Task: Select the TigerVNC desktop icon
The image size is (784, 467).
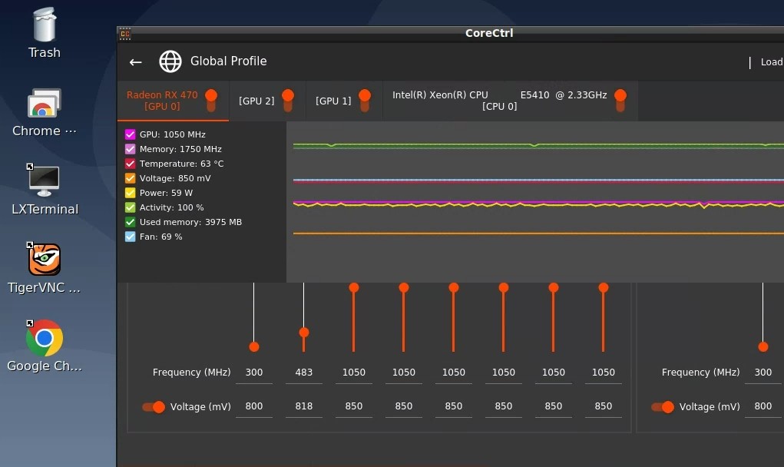Action: (x=45, y=268)
